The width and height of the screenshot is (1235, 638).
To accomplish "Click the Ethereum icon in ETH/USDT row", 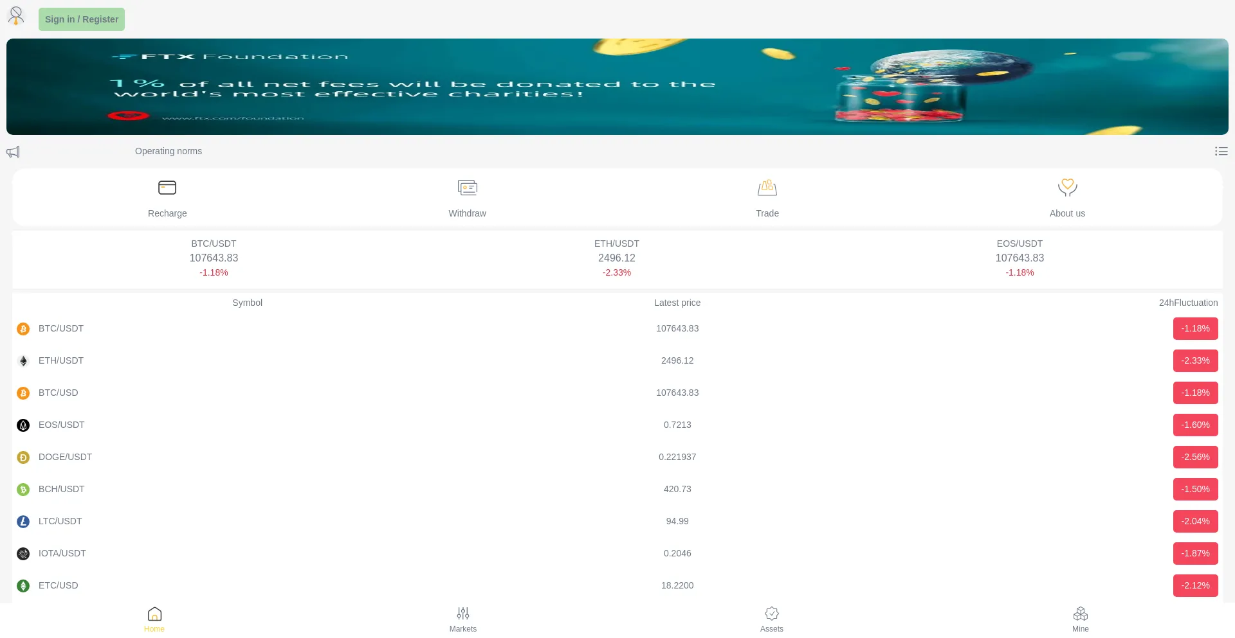I will click(x=23, y=361).
